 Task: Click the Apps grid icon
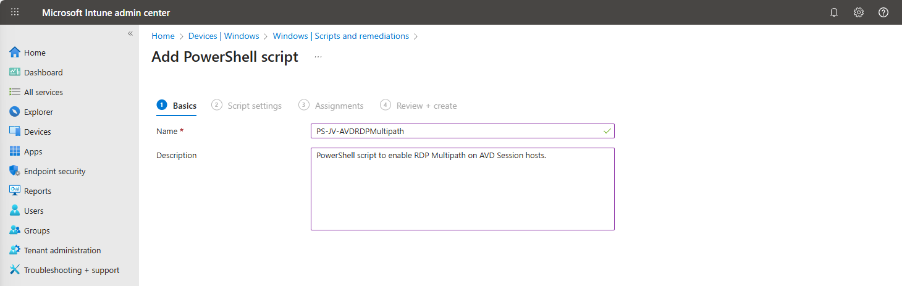pyautogui.click(x=15, y=151)
